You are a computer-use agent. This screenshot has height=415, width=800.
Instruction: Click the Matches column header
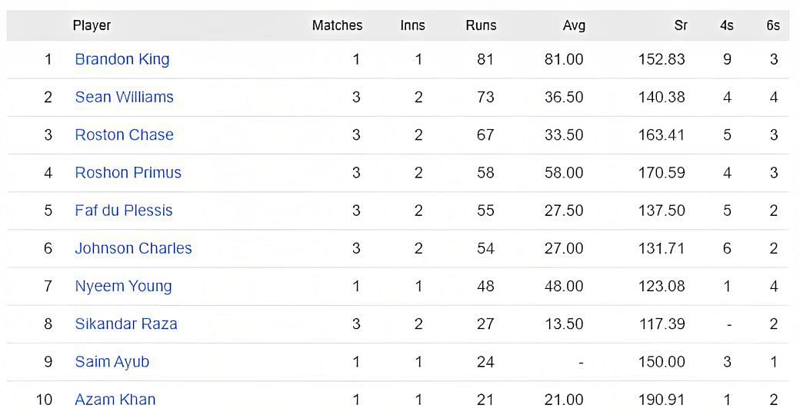click(337, 25)
